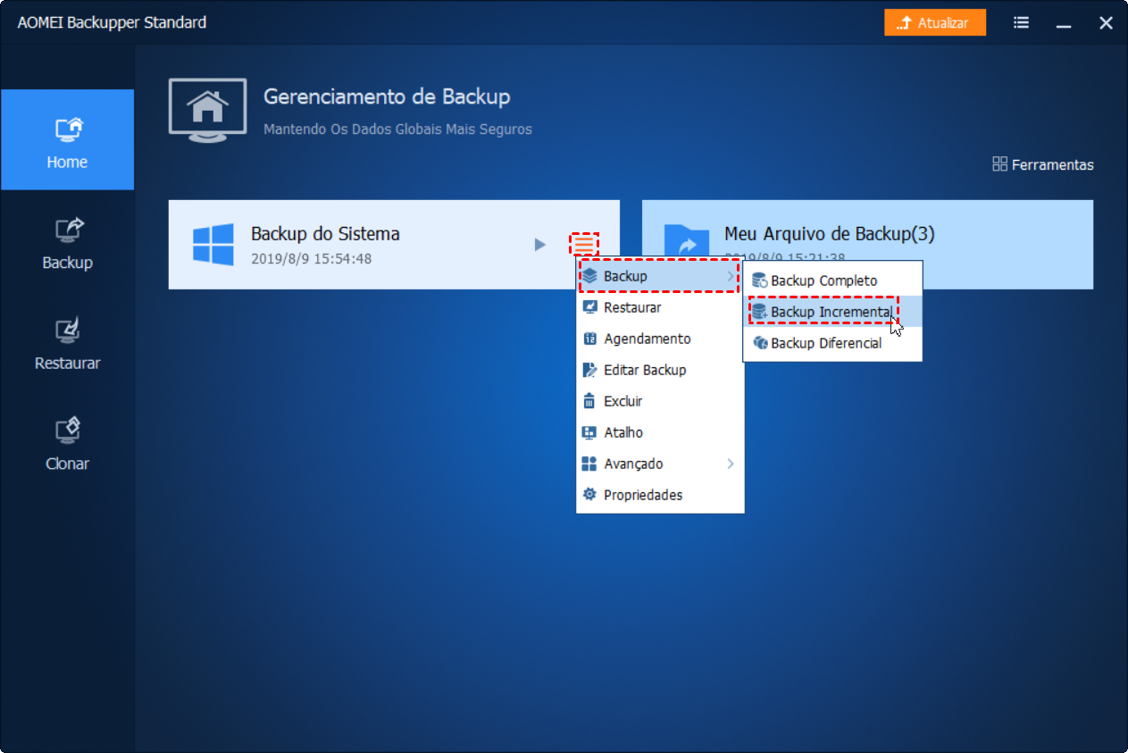Select Atalho in the context menu
Image resolution: width=1128 pixels, height=753 pixels.
point(660,432)
